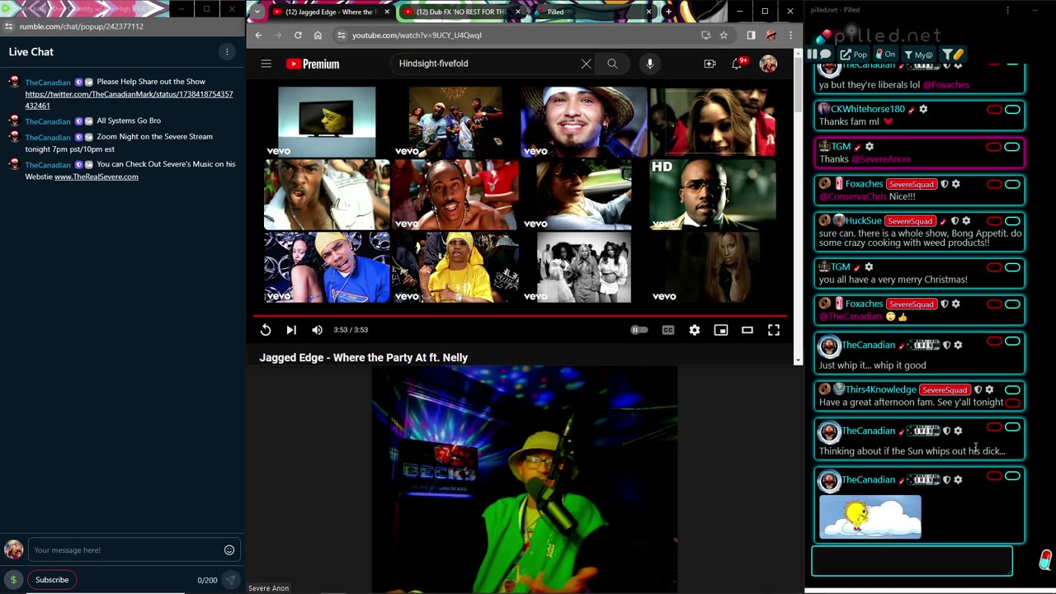Toggle closed captions on the player
This screenshot has width=1056, height=594.
[668, 330]
